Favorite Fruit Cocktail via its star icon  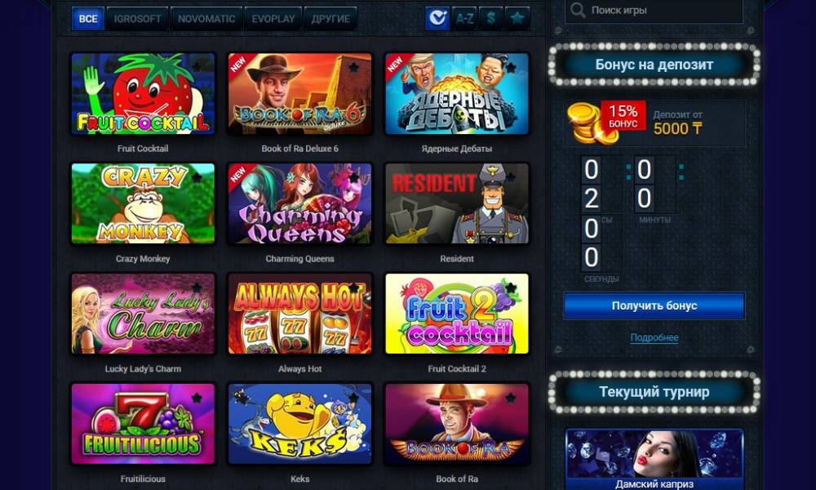[197, 67]
